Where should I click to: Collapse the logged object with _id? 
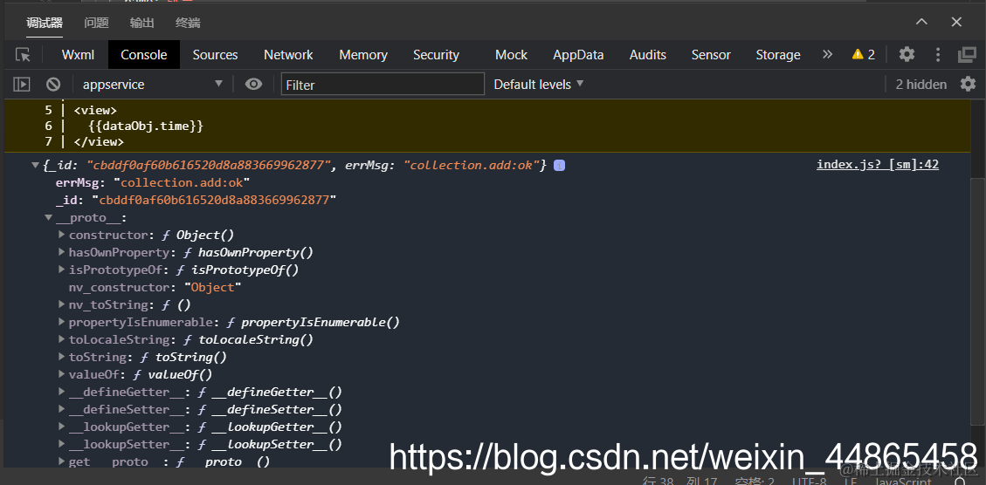click(35, 165)
